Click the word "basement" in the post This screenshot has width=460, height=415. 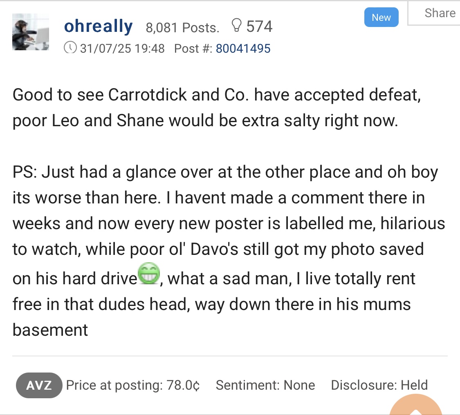[x=50, y=330]
